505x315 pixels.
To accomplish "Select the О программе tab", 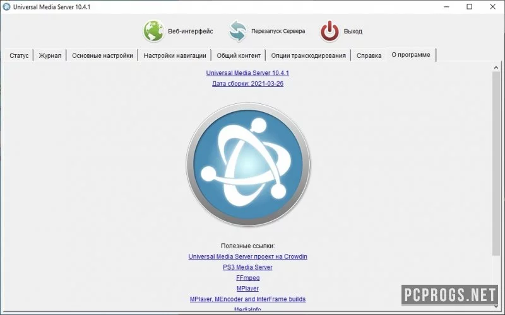I will coord(411,55).
